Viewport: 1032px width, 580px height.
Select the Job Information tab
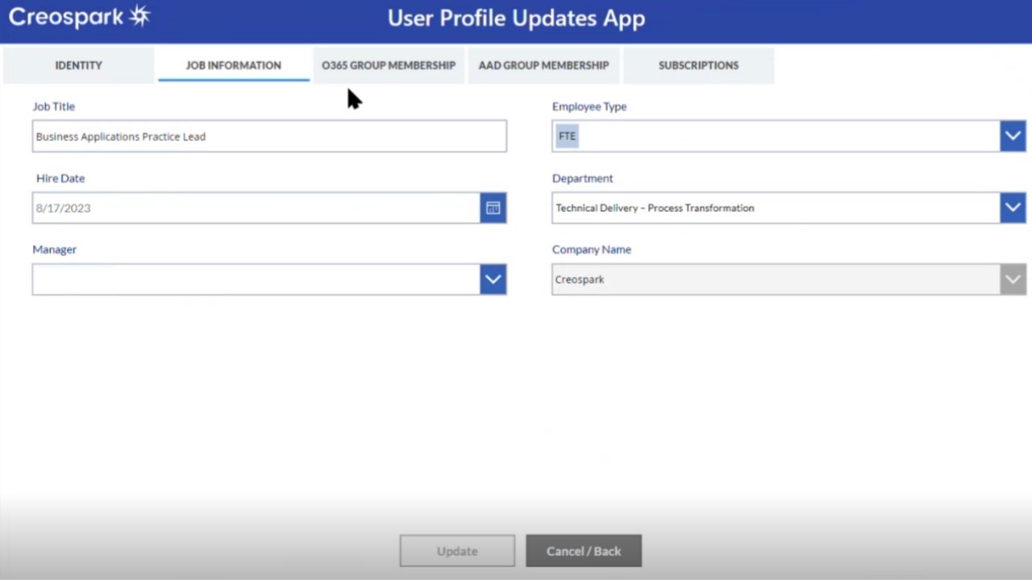pos(234,65)
